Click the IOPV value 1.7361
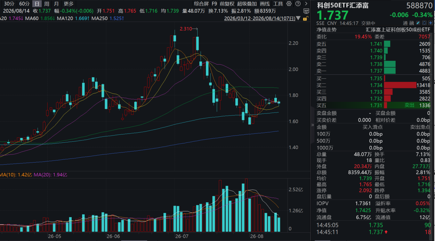 pyautogui.click(x=363, y=203)
